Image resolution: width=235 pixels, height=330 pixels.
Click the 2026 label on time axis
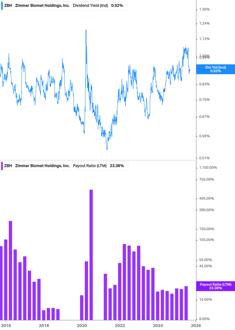pos(196,326)
